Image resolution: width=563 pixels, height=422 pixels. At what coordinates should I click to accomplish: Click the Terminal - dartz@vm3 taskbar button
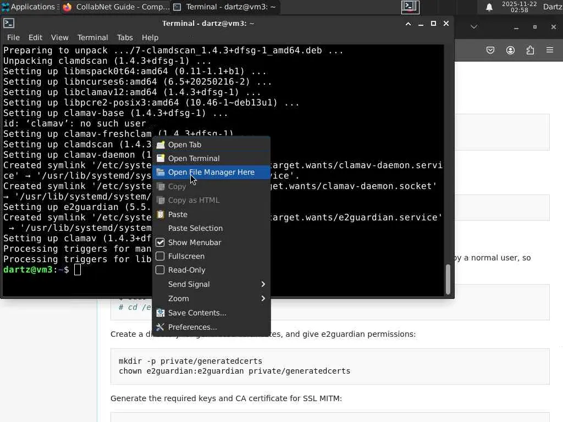(x=225, y=7)
